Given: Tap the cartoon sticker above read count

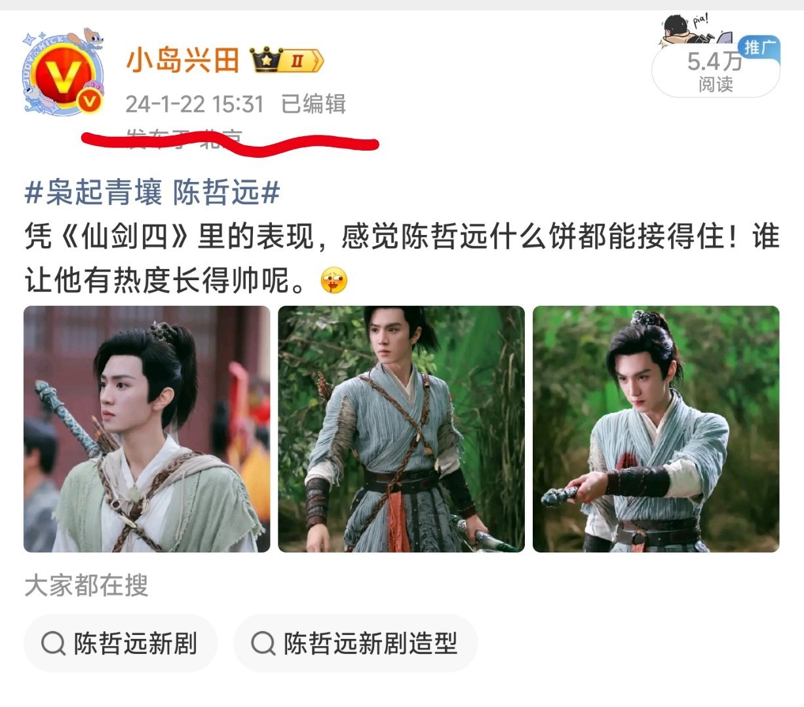Looking at the screenshot, I should (693, 31).
